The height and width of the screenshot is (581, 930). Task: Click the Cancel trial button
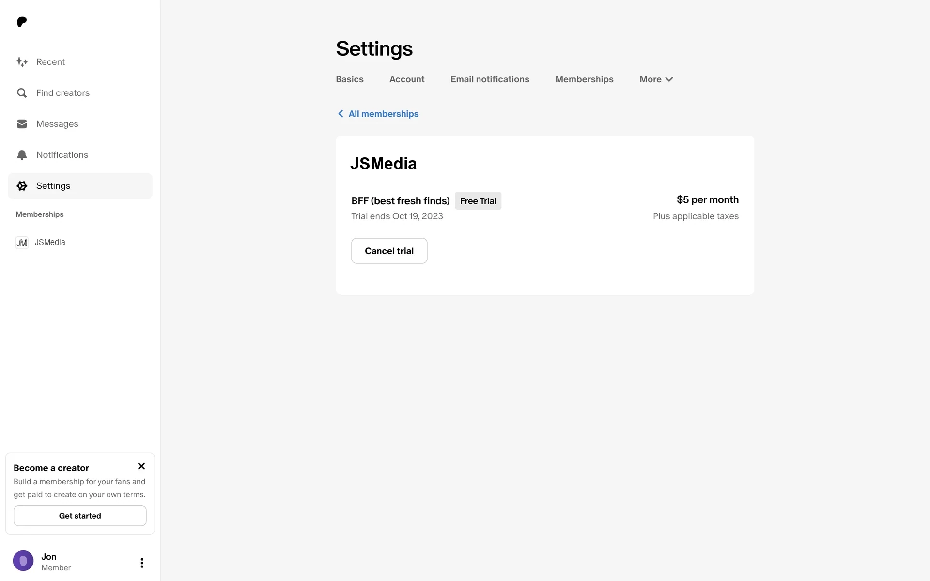click(x=389, y=251)
